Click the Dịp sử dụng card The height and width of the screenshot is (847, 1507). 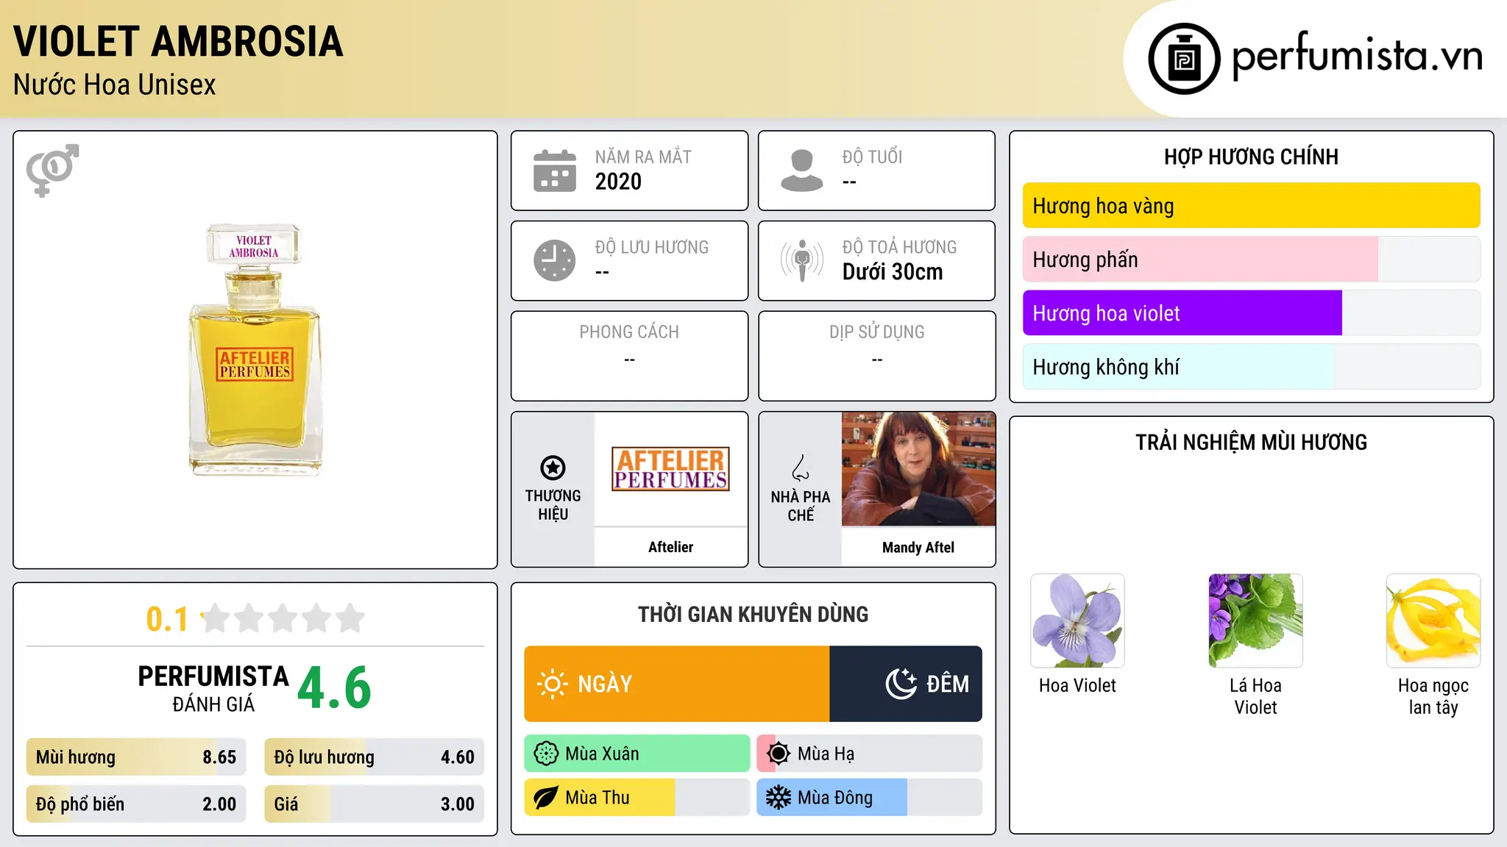(876, 356)
